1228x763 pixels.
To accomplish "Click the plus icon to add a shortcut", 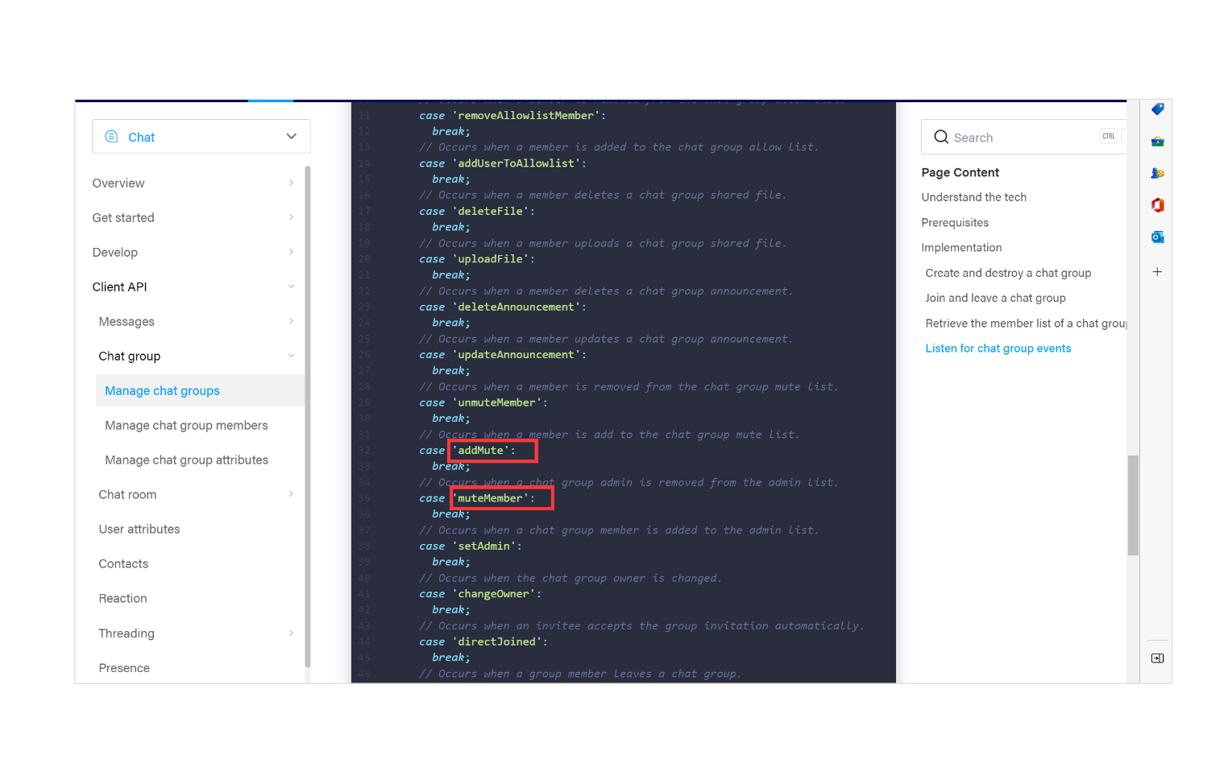I will [1157, 271].
